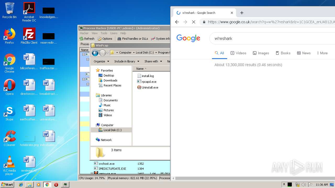Click the Windows Start button
The image size is (335, 188).
pyautogui.click(x=7, y=184)
